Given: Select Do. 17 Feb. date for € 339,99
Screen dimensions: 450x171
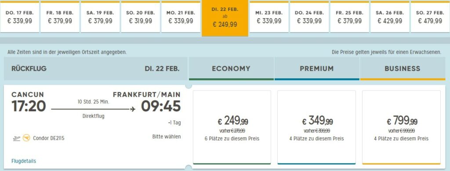Looking at the screenshot, I should point(19,17).
